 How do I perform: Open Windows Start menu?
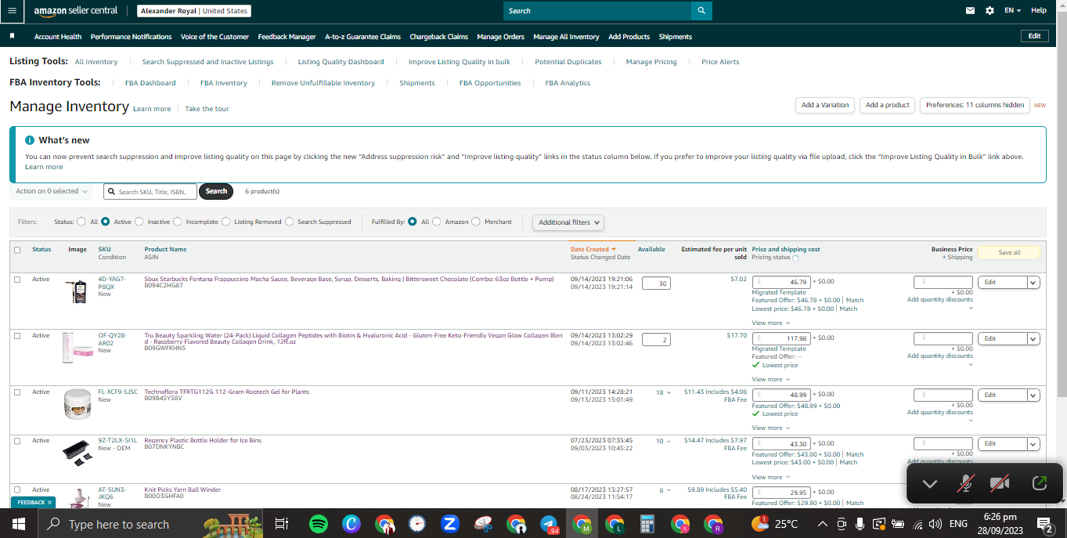tap(17, 524)
